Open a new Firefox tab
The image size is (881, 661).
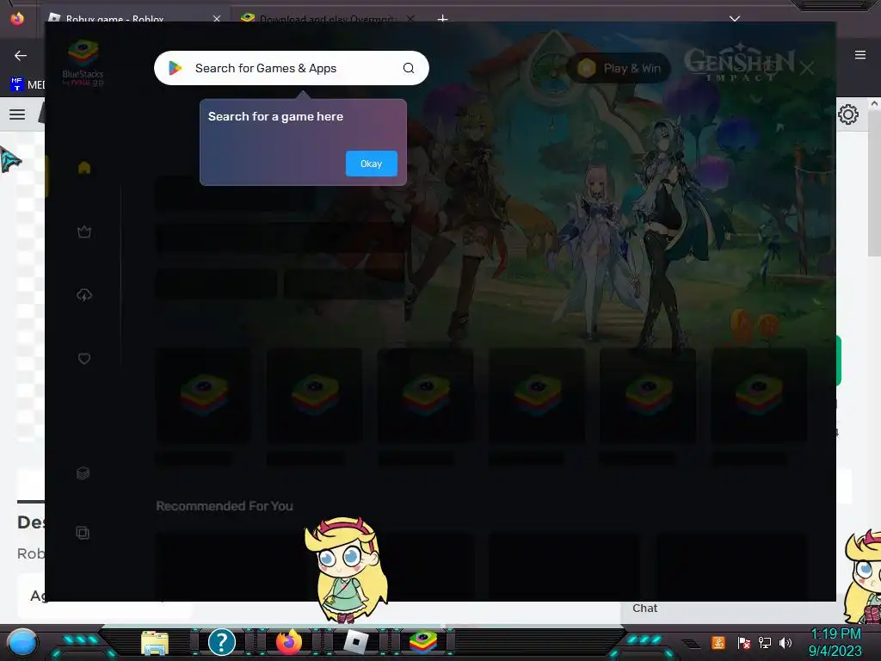click(443, 19)
